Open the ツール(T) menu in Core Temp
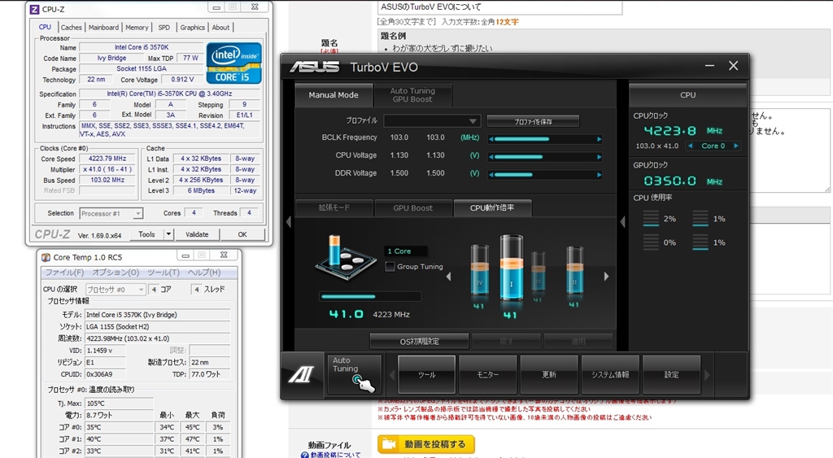The height and width of the screenshot is (458, 833). 164,272
